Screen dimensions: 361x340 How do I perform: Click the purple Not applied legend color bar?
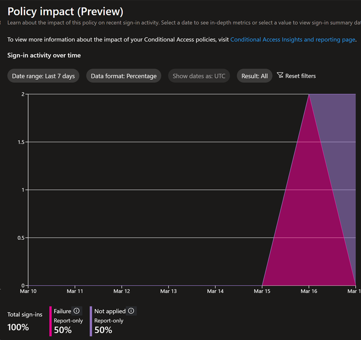(x=91, y=321)
